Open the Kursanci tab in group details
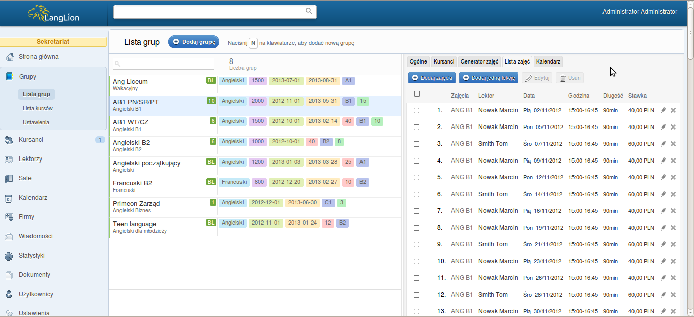Viewport: 694px width, 317px height. [443, 61]
